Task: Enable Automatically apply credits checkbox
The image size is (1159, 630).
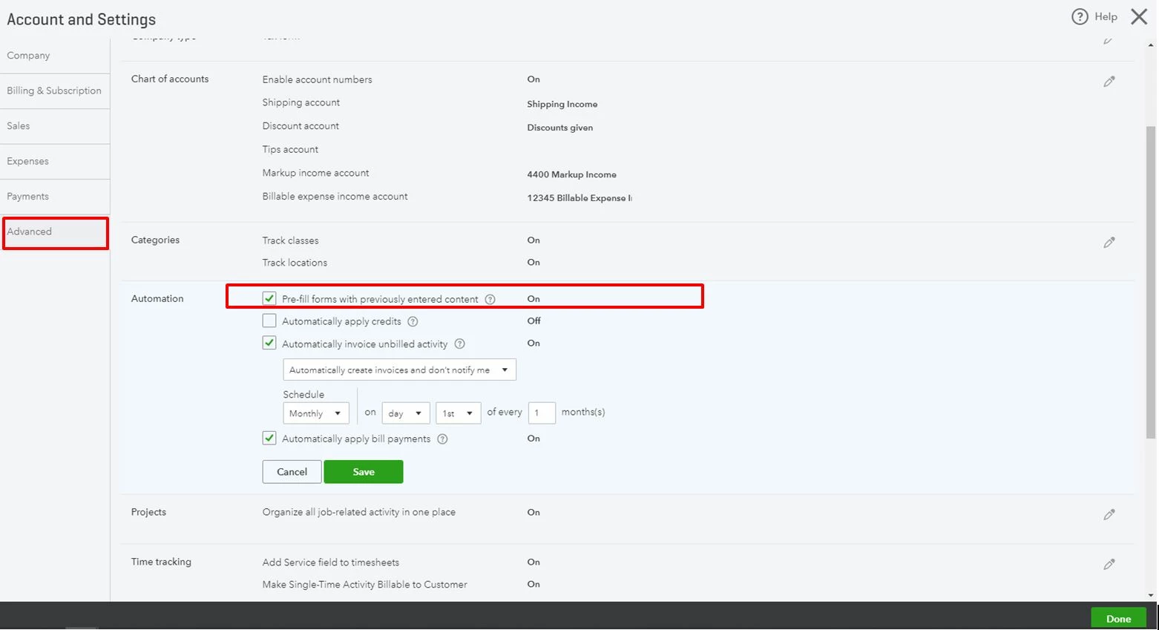Action: 269,321
